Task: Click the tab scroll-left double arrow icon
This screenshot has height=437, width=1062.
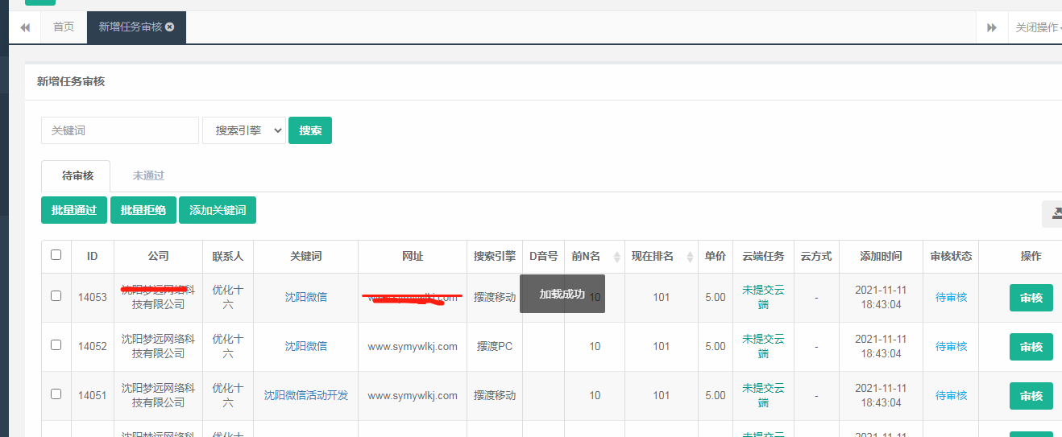Action: pyautogui.click(x=25, y=27)
